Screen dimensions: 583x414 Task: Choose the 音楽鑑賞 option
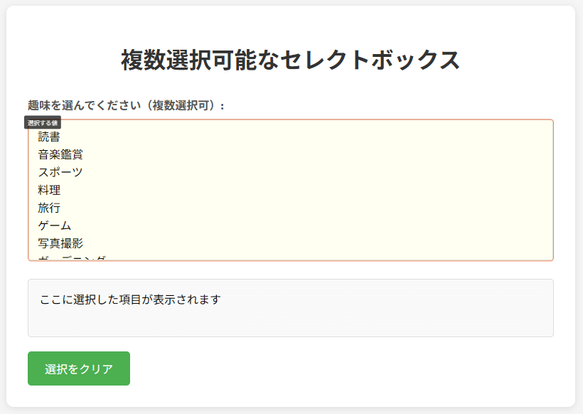point(60,154)
